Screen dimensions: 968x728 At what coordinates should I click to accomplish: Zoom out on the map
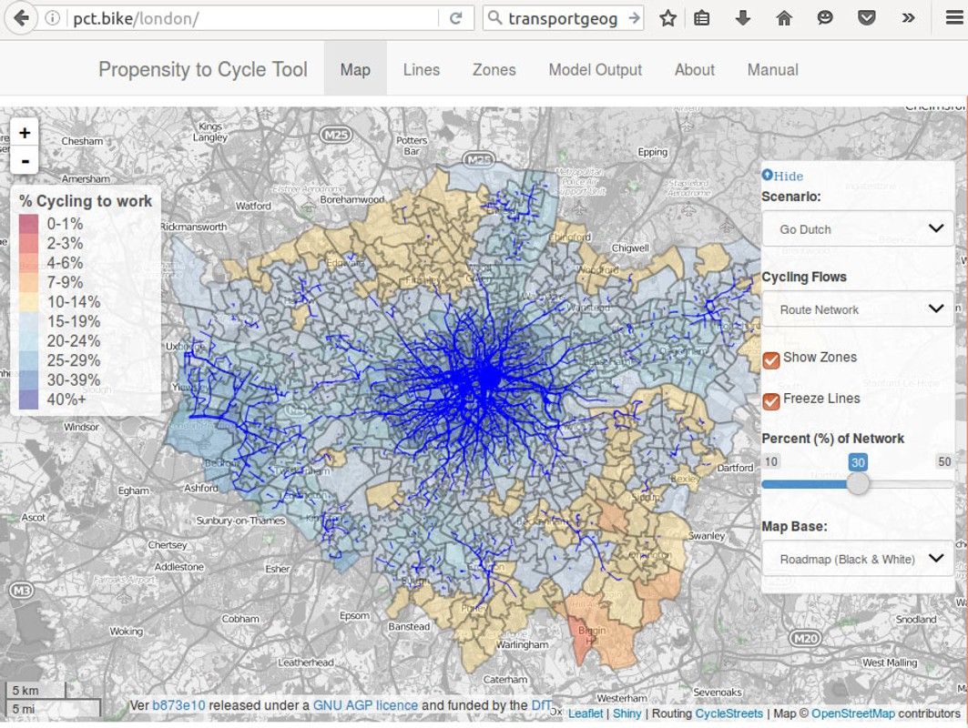tap(25, 160)
